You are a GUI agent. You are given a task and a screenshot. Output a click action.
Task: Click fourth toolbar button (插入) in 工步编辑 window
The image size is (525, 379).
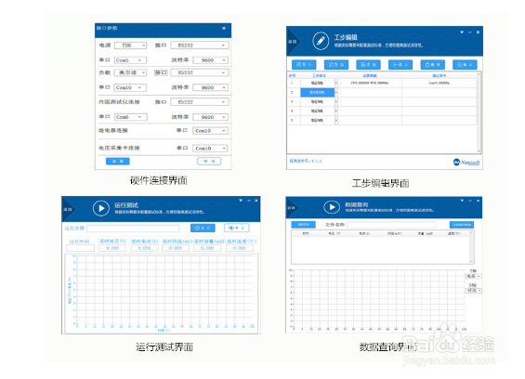(x=400, y=65)
